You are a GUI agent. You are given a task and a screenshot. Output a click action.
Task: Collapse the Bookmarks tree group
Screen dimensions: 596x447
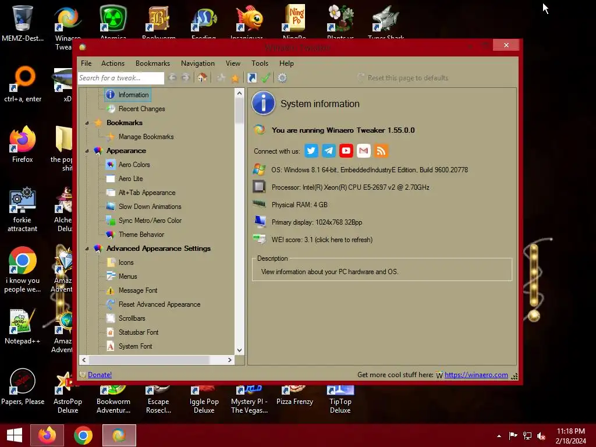(x=87, y=123)
